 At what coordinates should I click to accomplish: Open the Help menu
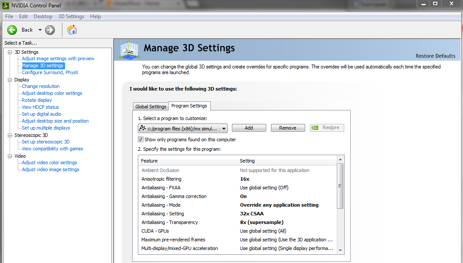pos(95,16)
